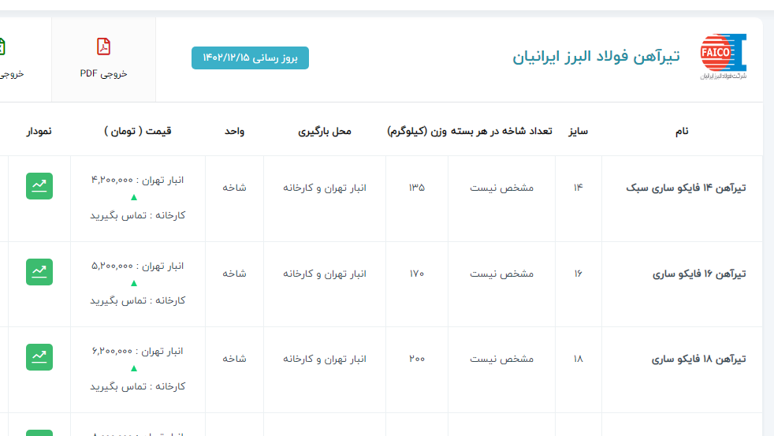Screen dimensions: 774x436
Task: Click the FAICO company logo
Action: [723, 57]
